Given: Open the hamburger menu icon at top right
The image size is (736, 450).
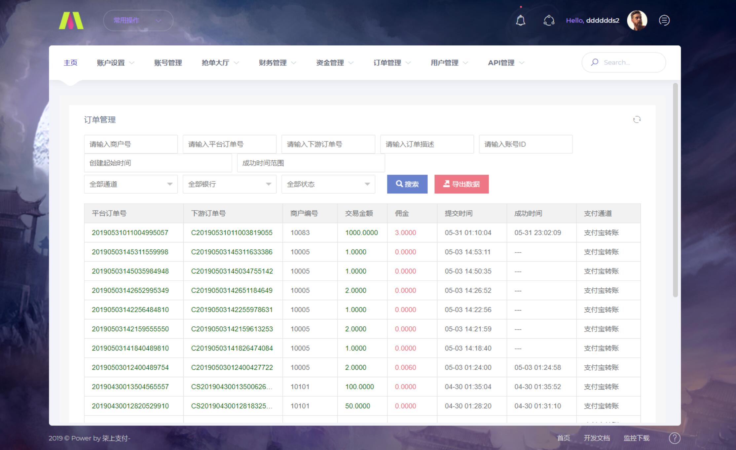Looking at the screenshot, I should [664, 20].
